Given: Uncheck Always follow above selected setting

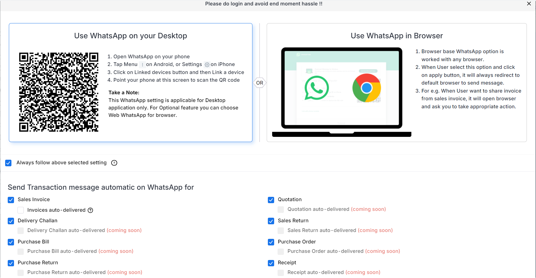Looking at the screenshot, I should click(x=8, y=163).
